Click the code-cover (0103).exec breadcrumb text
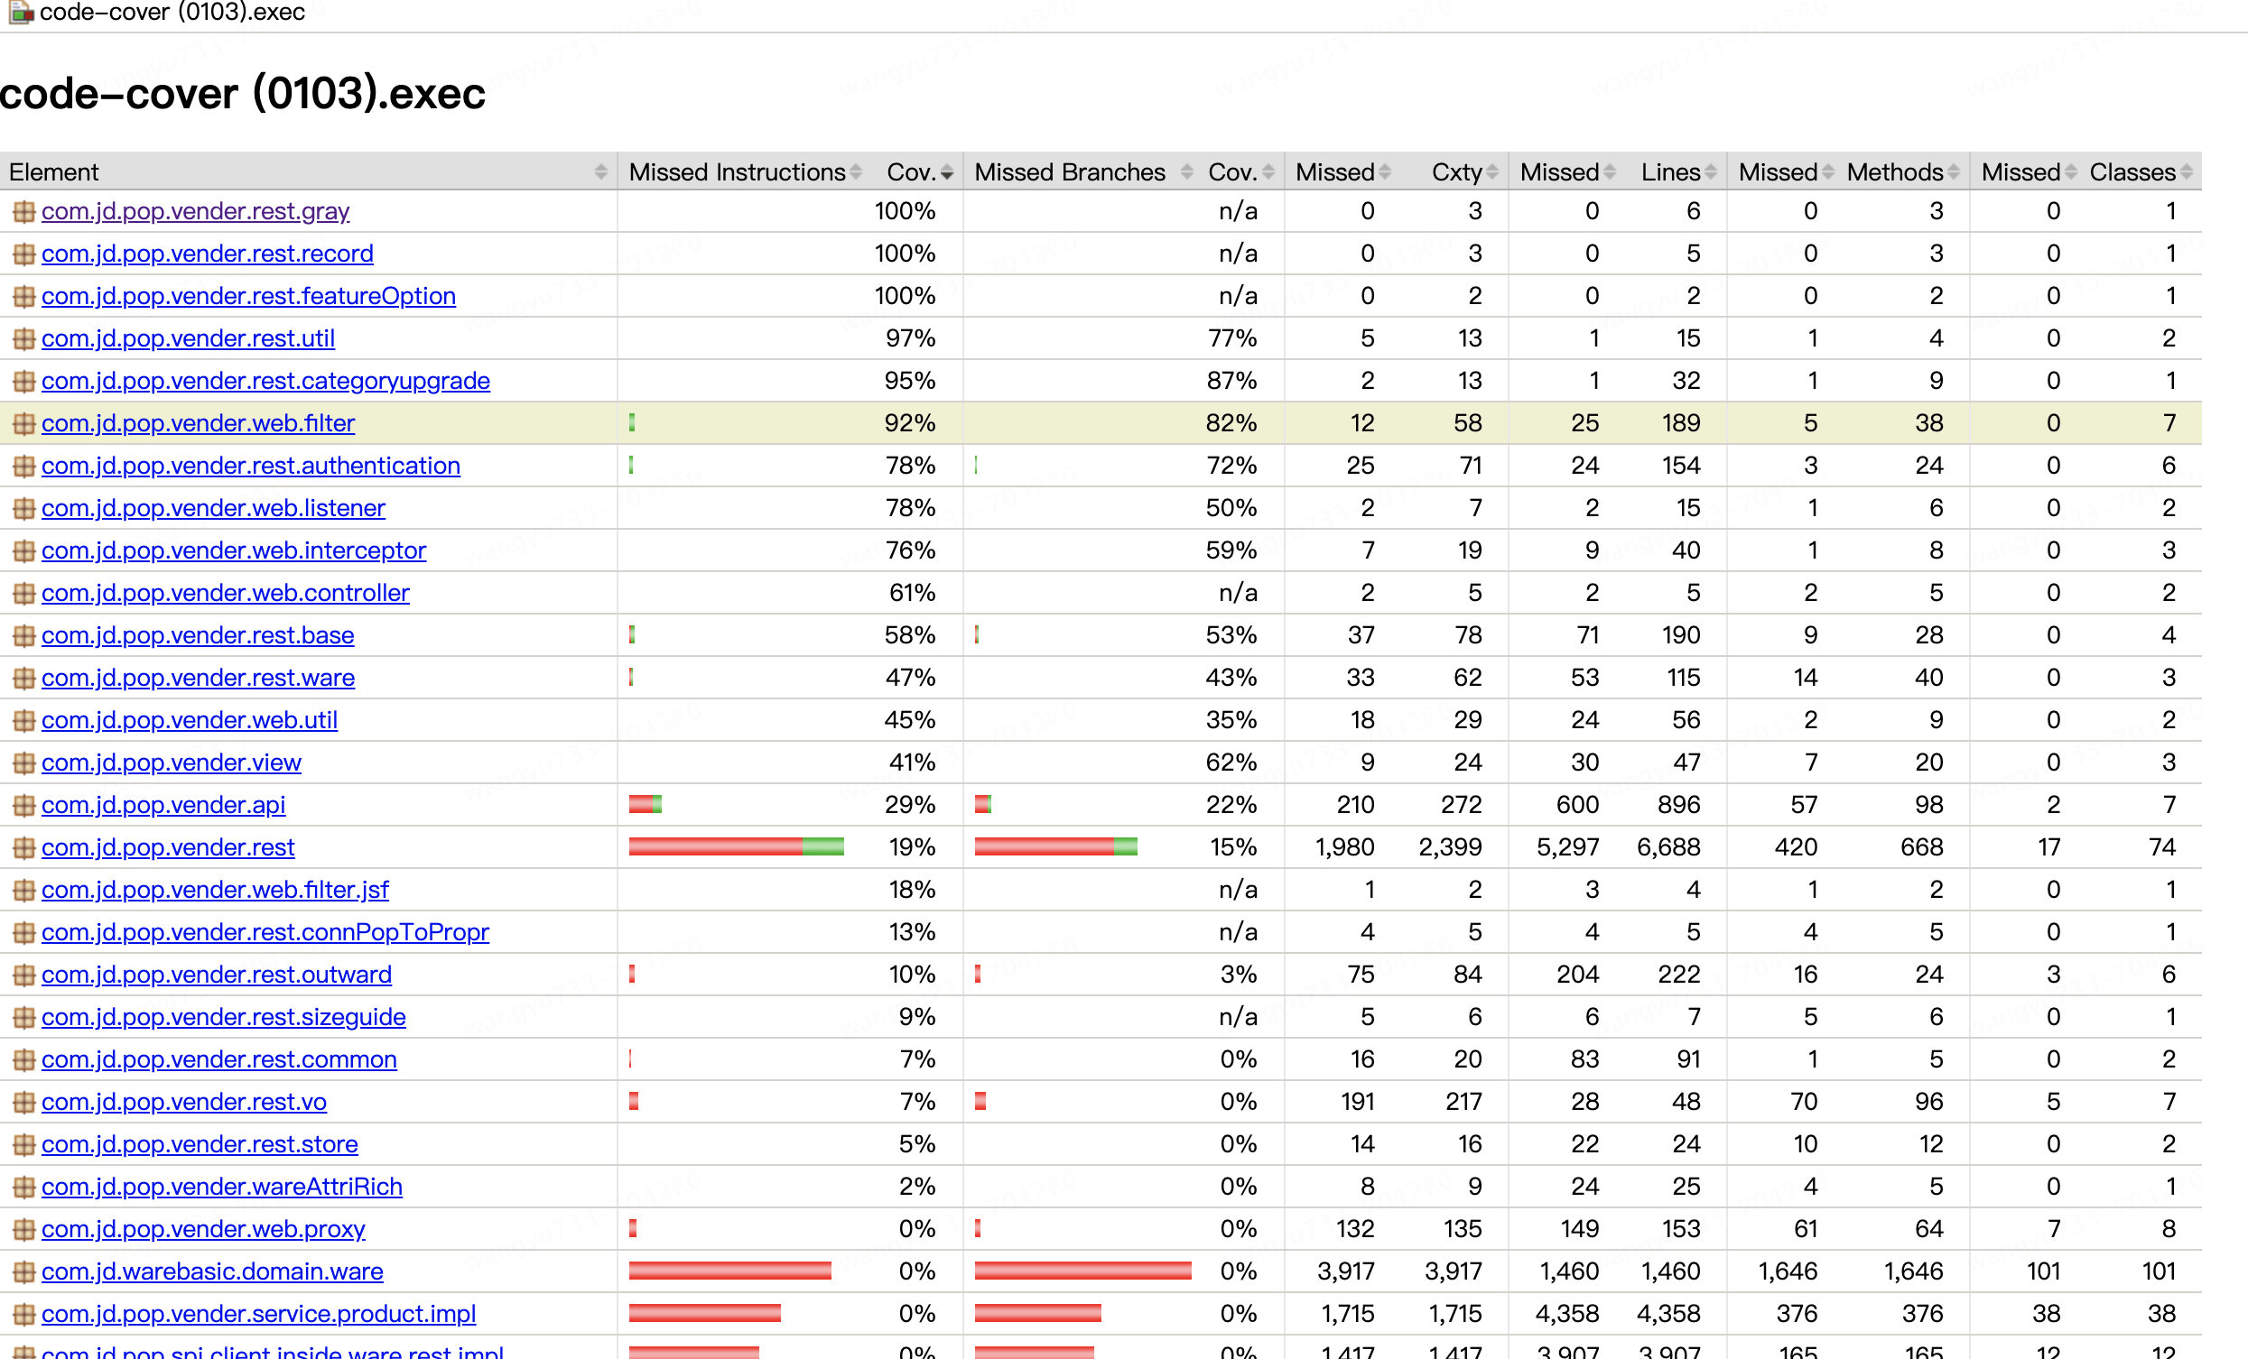The height and width of the screenshot is (1359, 2248). (172, 12)
